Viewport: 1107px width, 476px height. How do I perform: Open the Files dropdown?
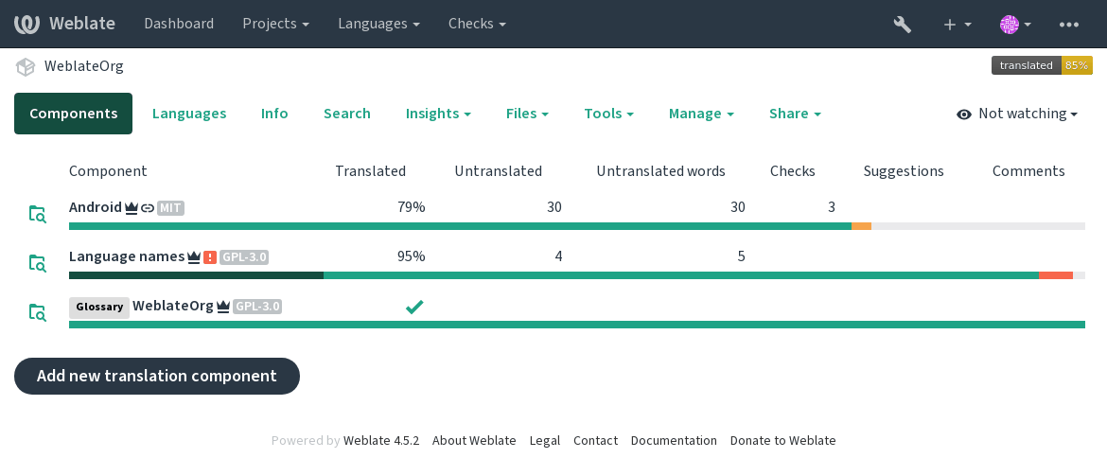click(527, 114)
